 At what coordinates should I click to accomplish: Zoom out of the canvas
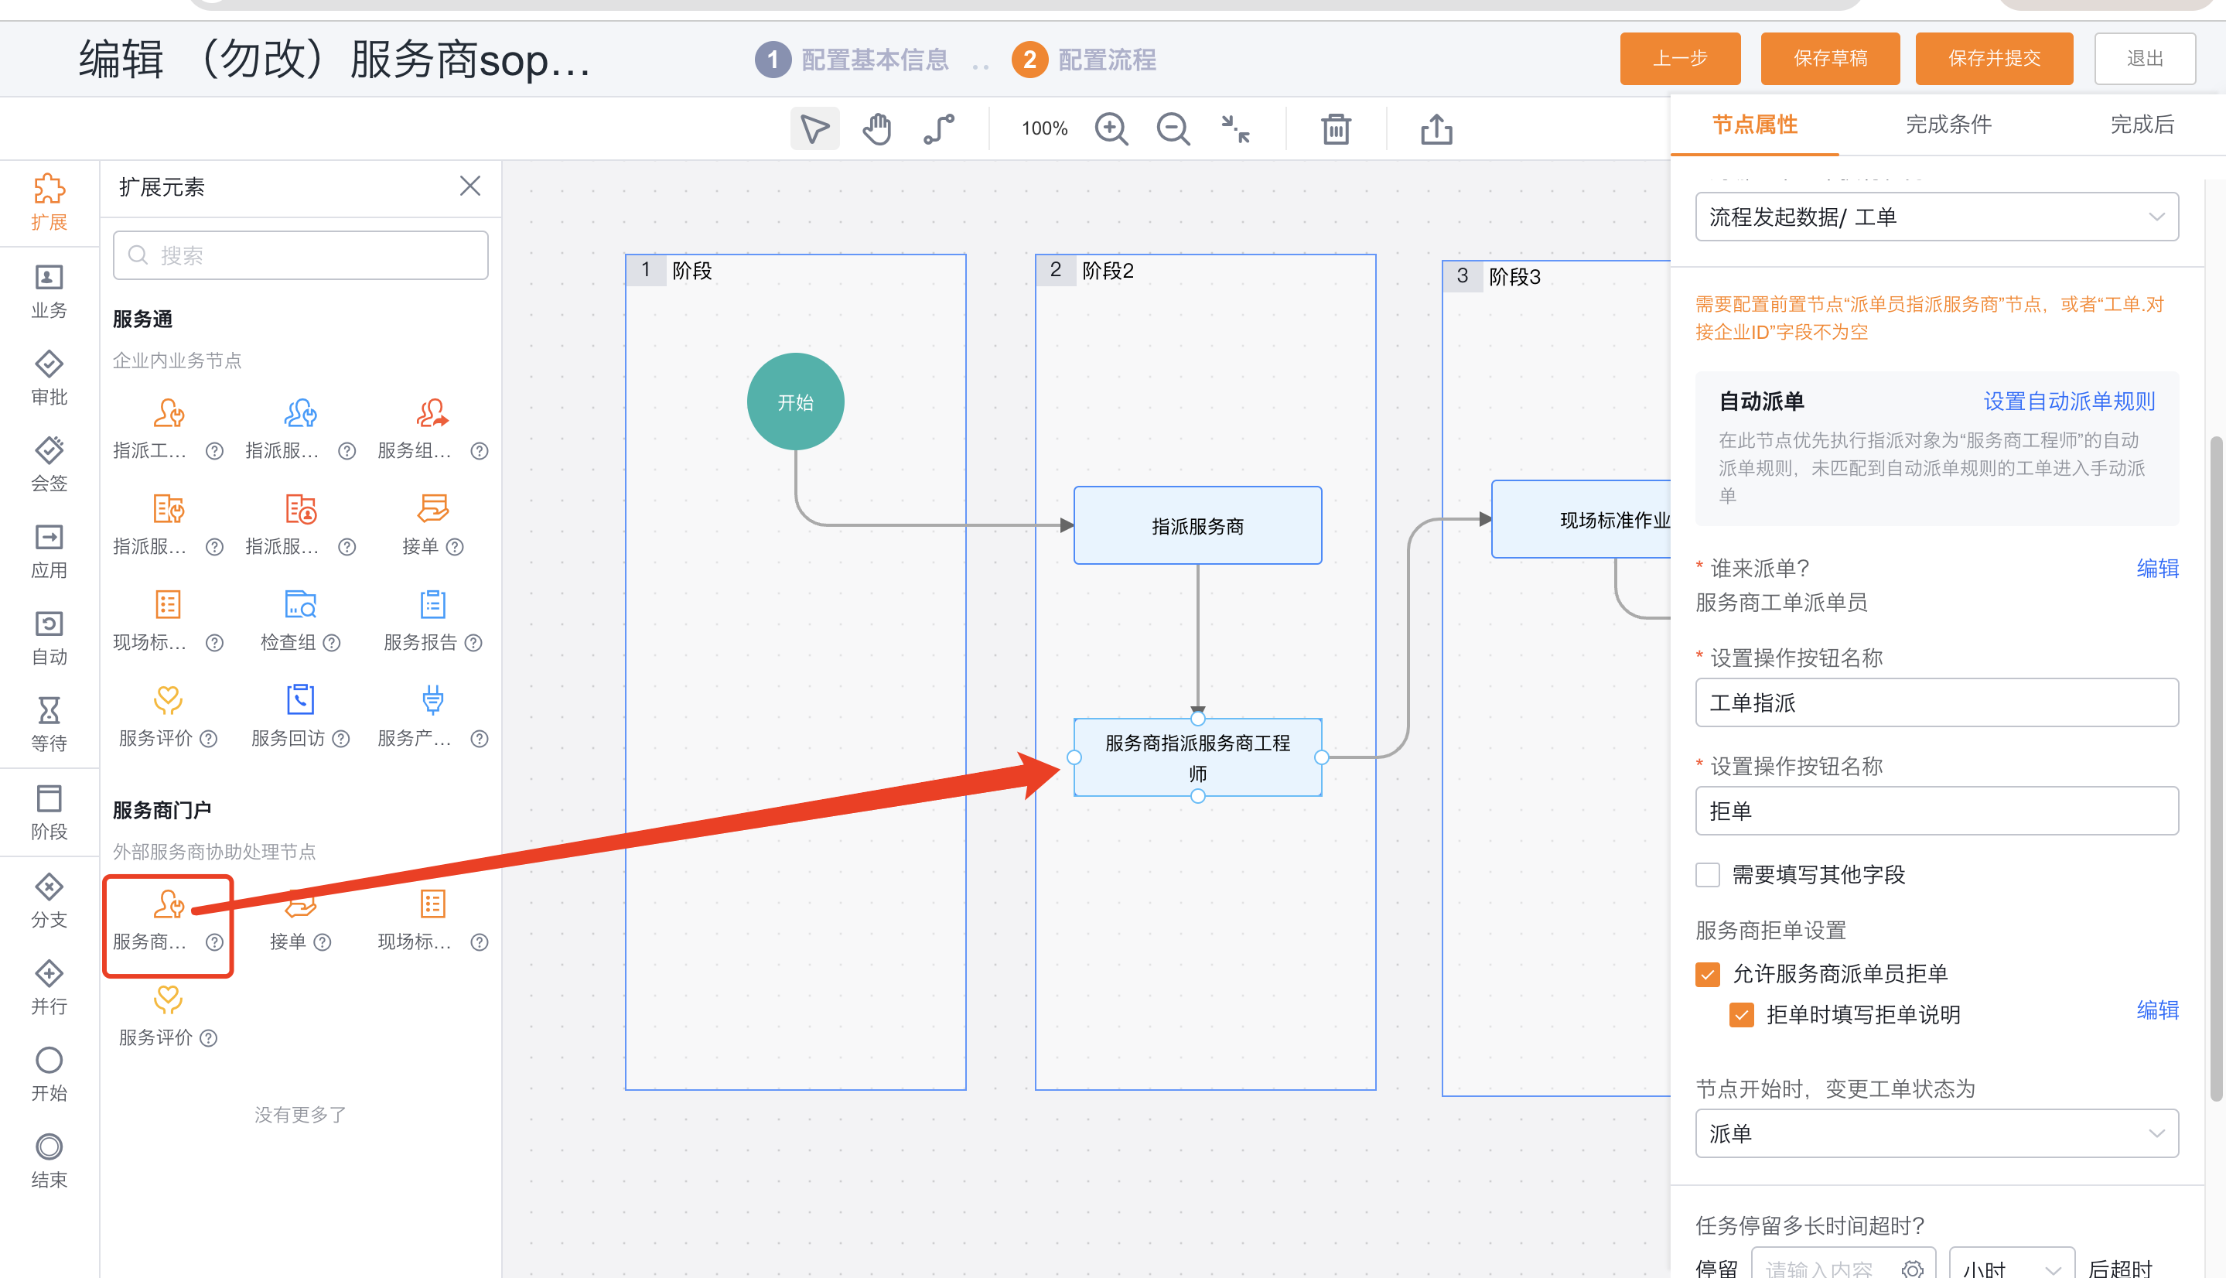point(1173,129)
